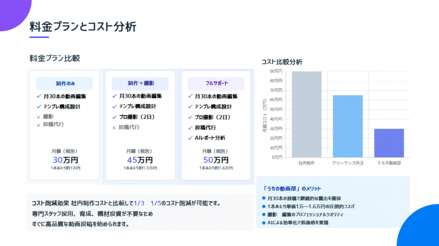The height and width of the screenshot is (246, 439).
Task: Click bullet dot beside AIによる効率化で低価格を実現
Action: [x=264, y=223]
